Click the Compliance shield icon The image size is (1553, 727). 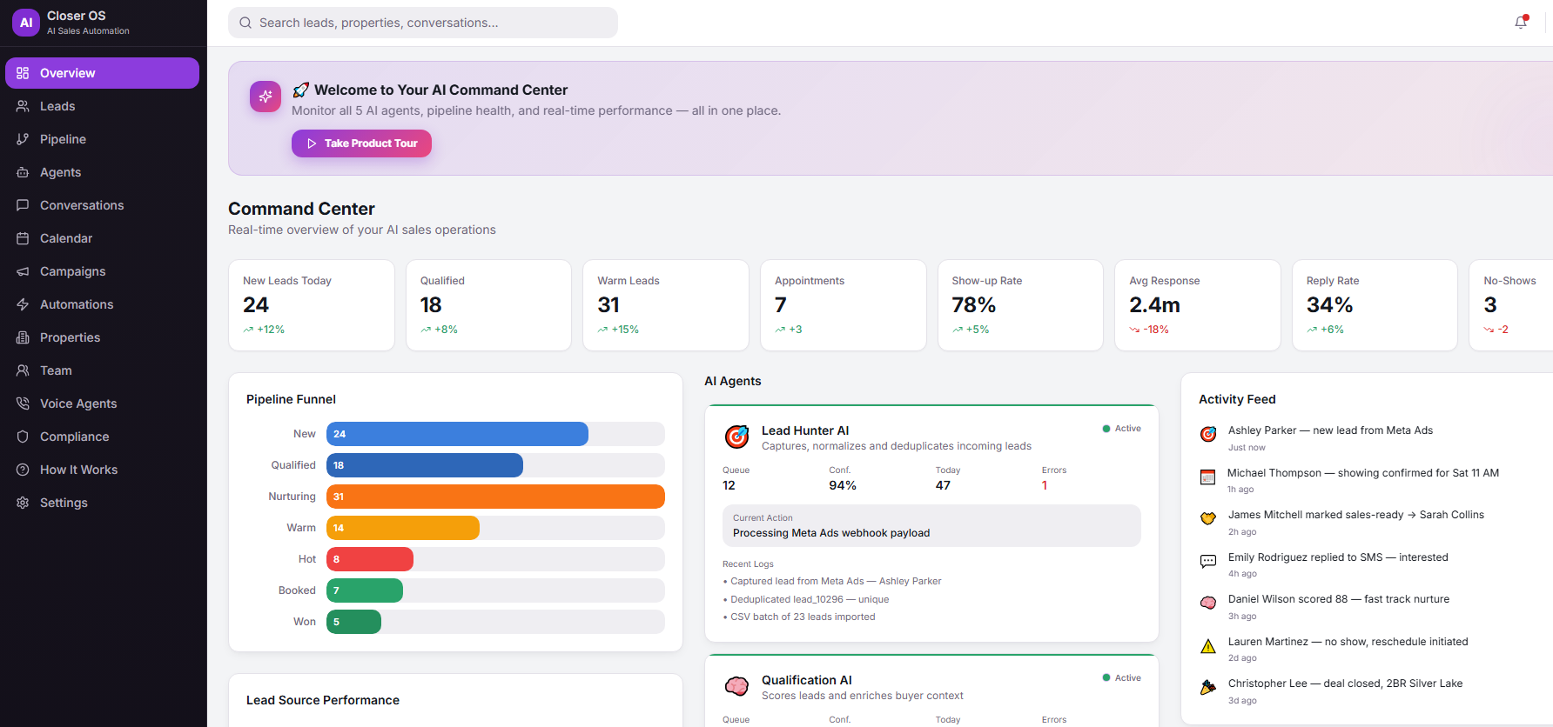[x=23, y=437]
